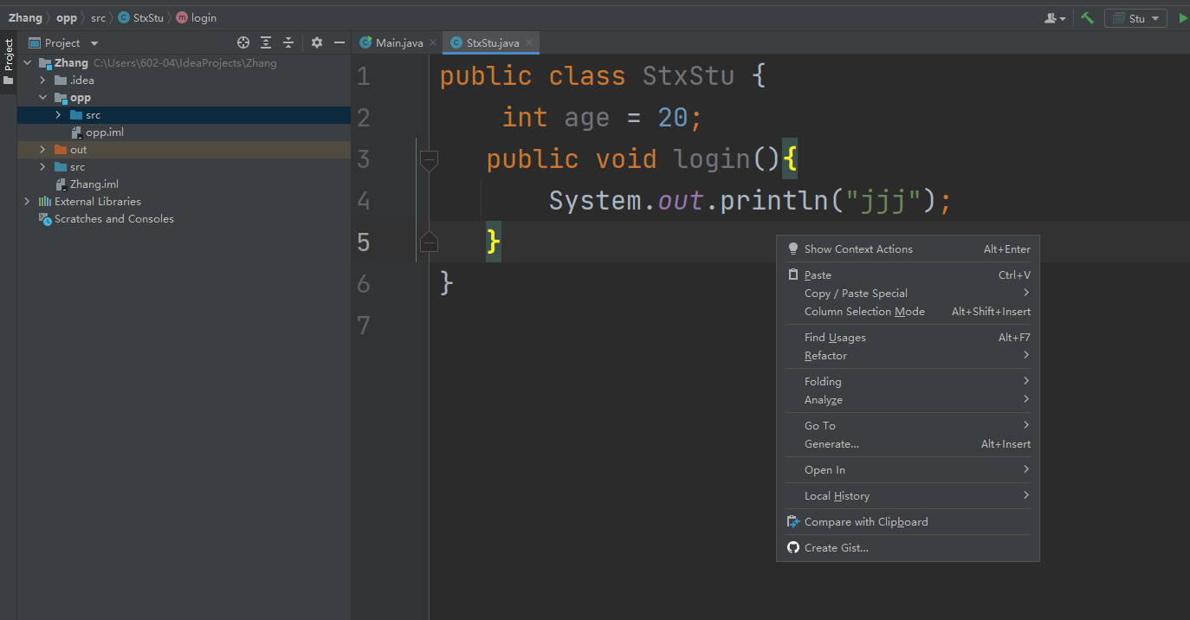Open the Open In submenu
Image resolution: width=1190 pixels, height=620 pixels.
908,470
